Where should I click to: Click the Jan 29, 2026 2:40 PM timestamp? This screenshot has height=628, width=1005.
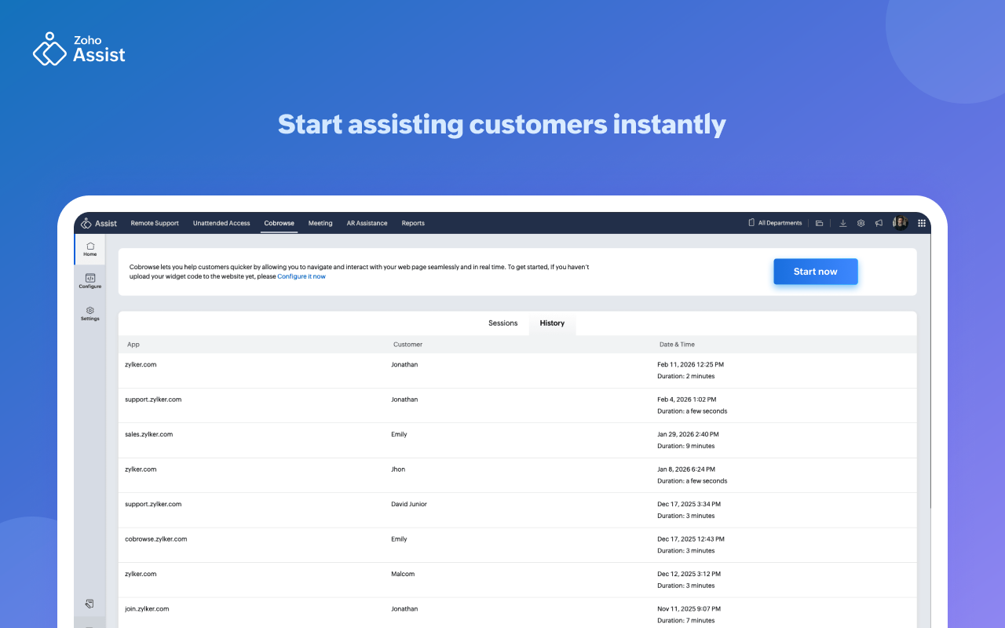tap(688, 434)
